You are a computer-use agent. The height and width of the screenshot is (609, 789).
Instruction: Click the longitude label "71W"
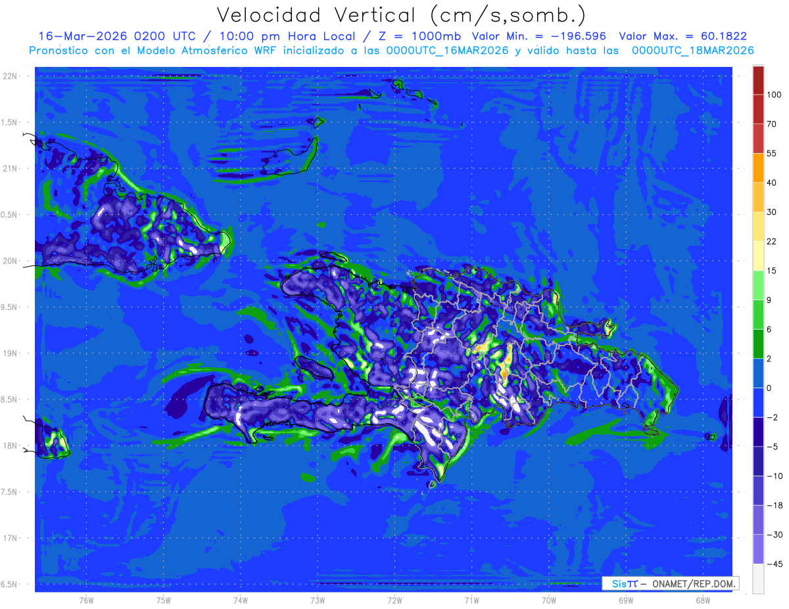tap(471, 600)
